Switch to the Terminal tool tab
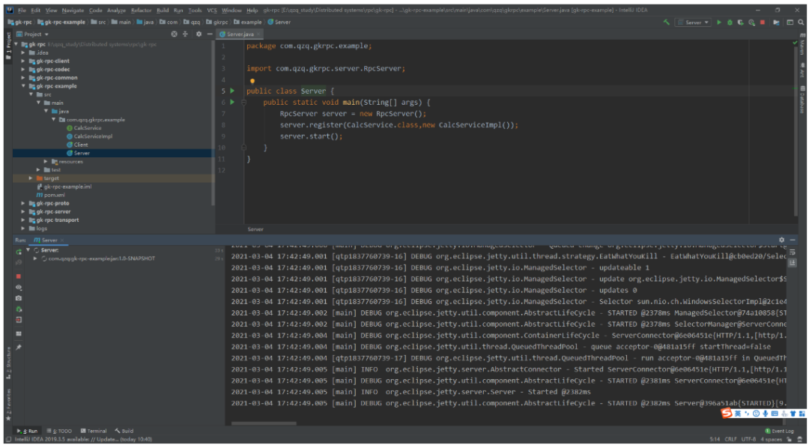This screenshot has height=445, width=809. (x=94, y=431)
